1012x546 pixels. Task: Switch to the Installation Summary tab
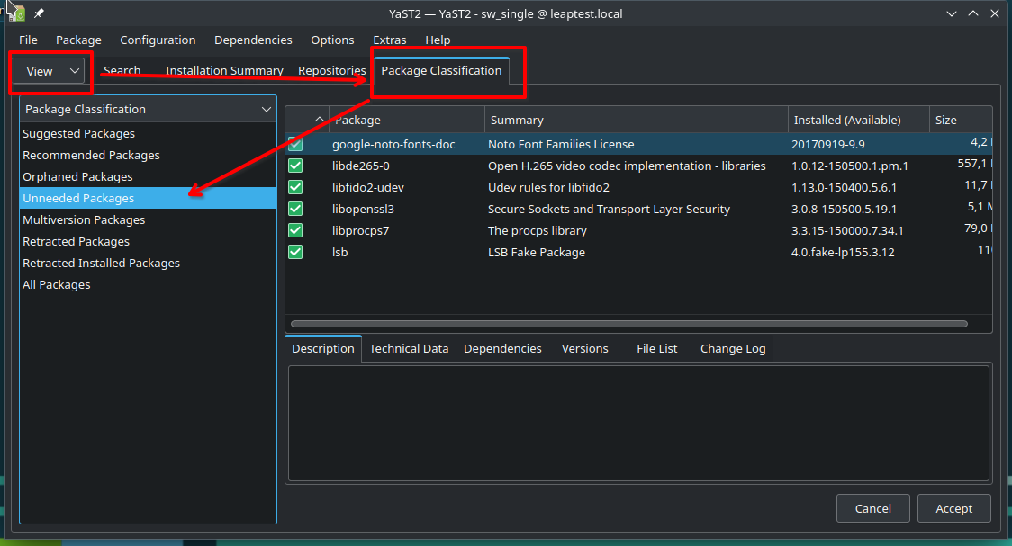[224, 70]
